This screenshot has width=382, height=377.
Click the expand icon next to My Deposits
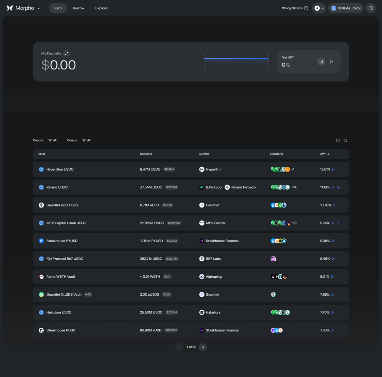tap(66, 53)
